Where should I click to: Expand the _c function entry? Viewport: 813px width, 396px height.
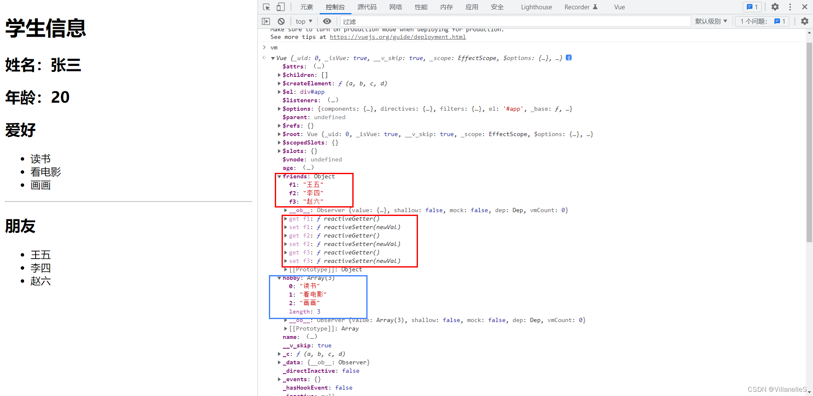coord(279,354)
